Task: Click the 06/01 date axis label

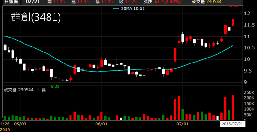Action: click(x=101, y=124)
